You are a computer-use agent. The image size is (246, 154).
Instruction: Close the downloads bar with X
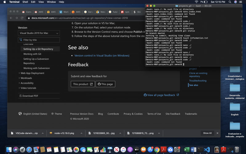click(x=218, y=133)
